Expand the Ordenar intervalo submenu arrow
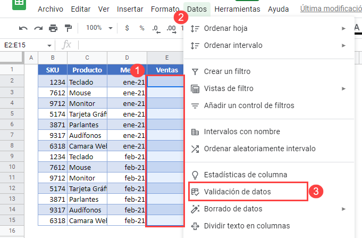The height and width of the screenshot is (238, 362). (x=344, y=46)
